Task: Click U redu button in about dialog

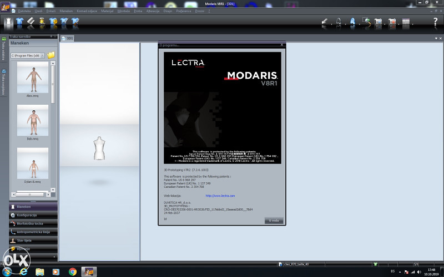Action: (x=274, y=220)
